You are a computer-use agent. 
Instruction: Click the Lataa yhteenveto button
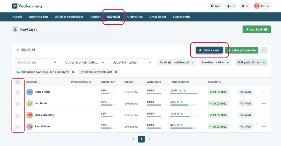tap(242, 50)
